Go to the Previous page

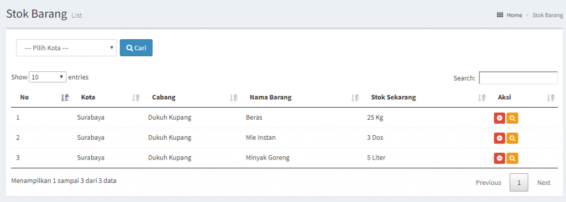[x=489, y=183]
